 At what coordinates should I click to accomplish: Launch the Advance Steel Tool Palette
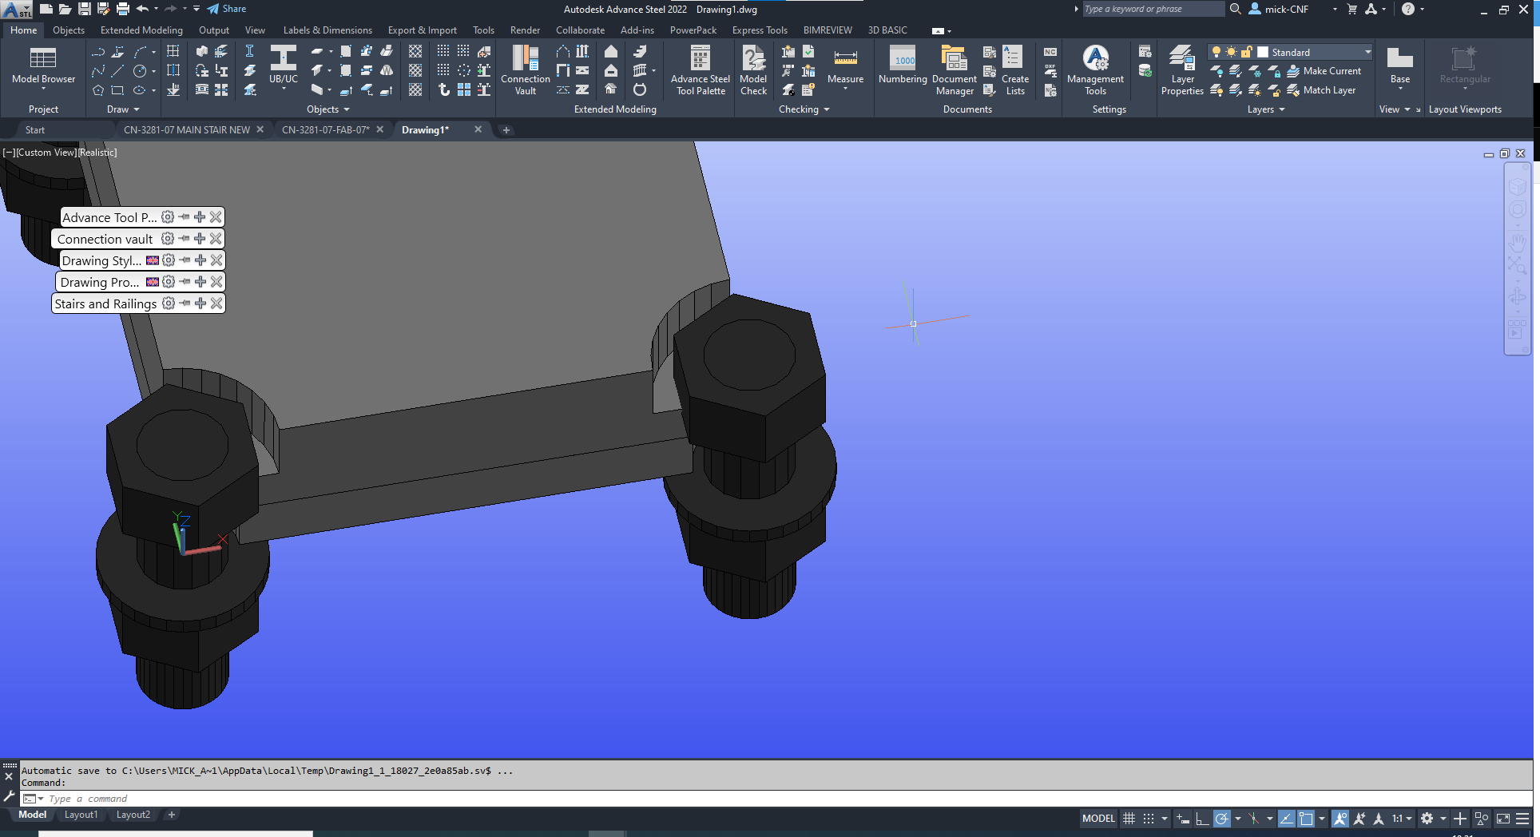pos(699,70)
